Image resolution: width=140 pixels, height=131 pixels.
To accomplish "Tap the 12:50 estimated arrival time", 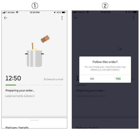I will pyautogui.click(x=13, y=78).
